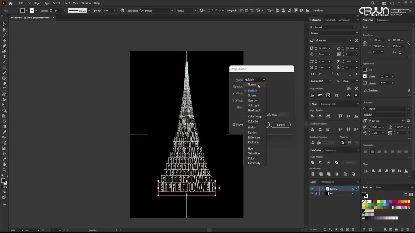
Task: Open the Sharp anti-aliasing dropdown
Action: tap(350, 81)
